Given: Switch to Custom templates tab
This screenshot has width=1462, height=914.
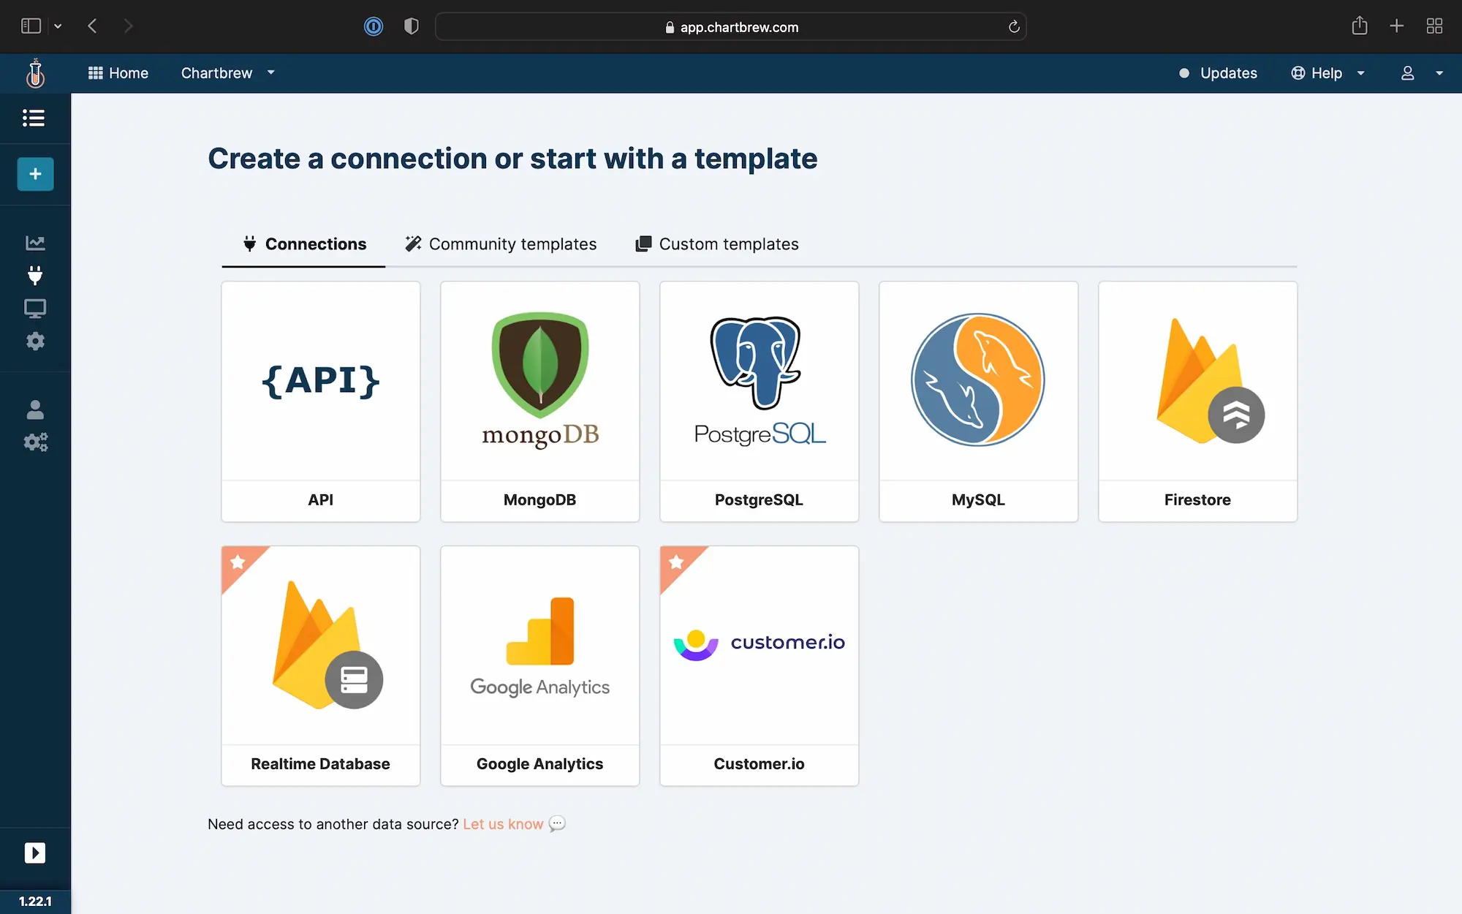Looking at the screenshot, I should pyautogui.click(x=717, y=244).
